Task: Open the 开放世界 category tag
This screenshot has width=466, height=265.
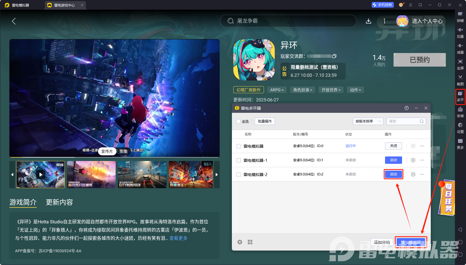Action: click(331, 90)
